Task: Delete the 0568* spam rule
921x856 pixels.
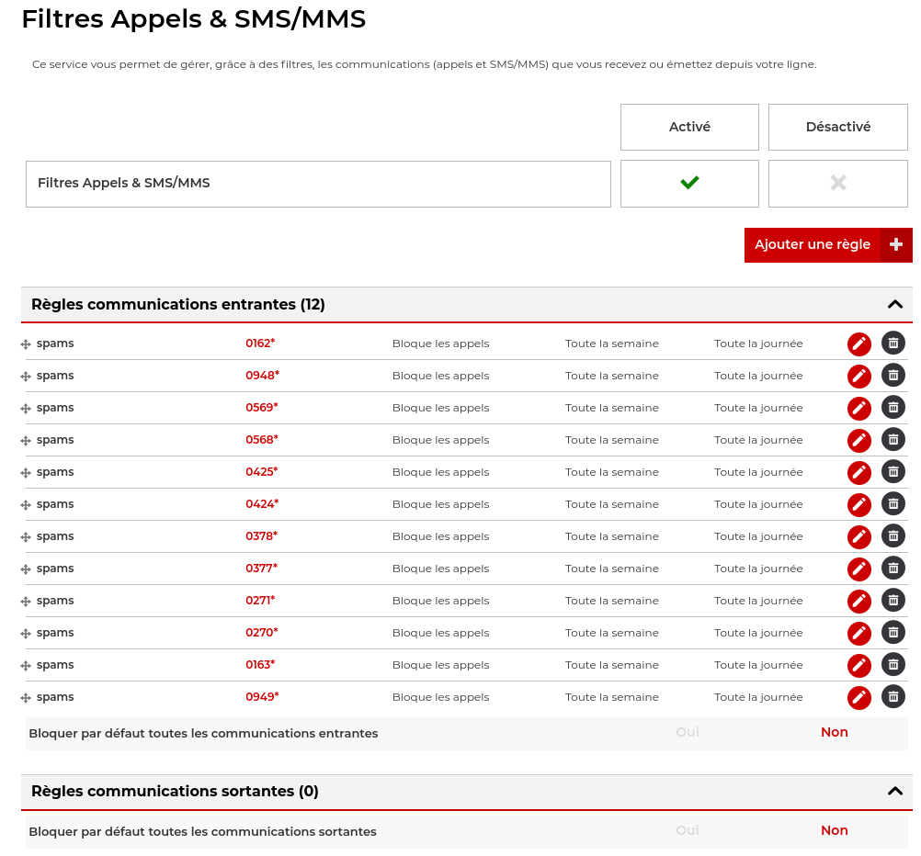Action: 893,440
